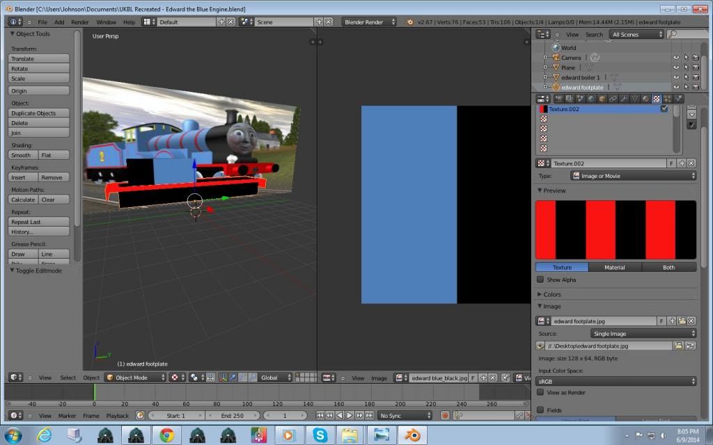
Task: Browse images next to edward blue_black.jpg
Action: (x=401, y=378)
